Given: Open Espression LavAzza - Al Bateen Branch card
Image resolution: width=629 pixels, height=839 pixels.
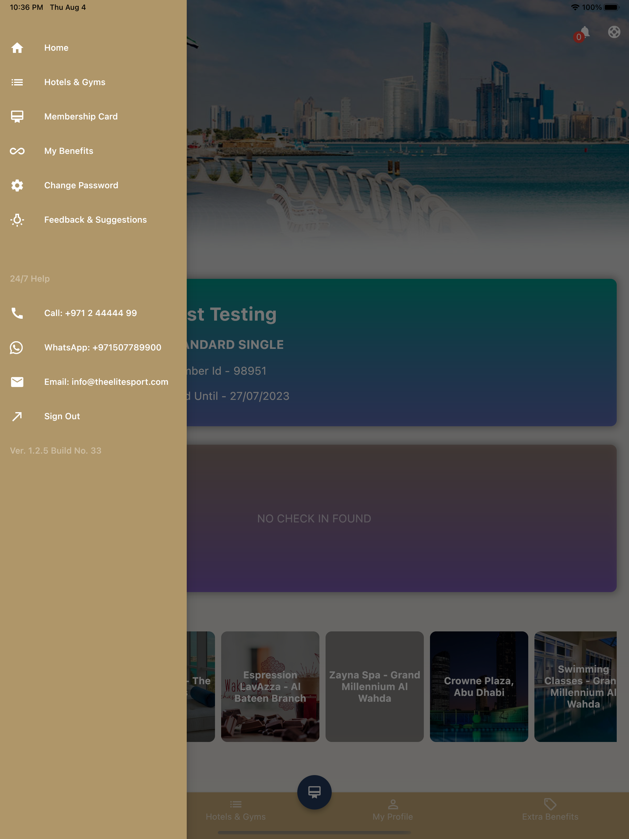Looking at the screenshot, I should tap(270, 686).
